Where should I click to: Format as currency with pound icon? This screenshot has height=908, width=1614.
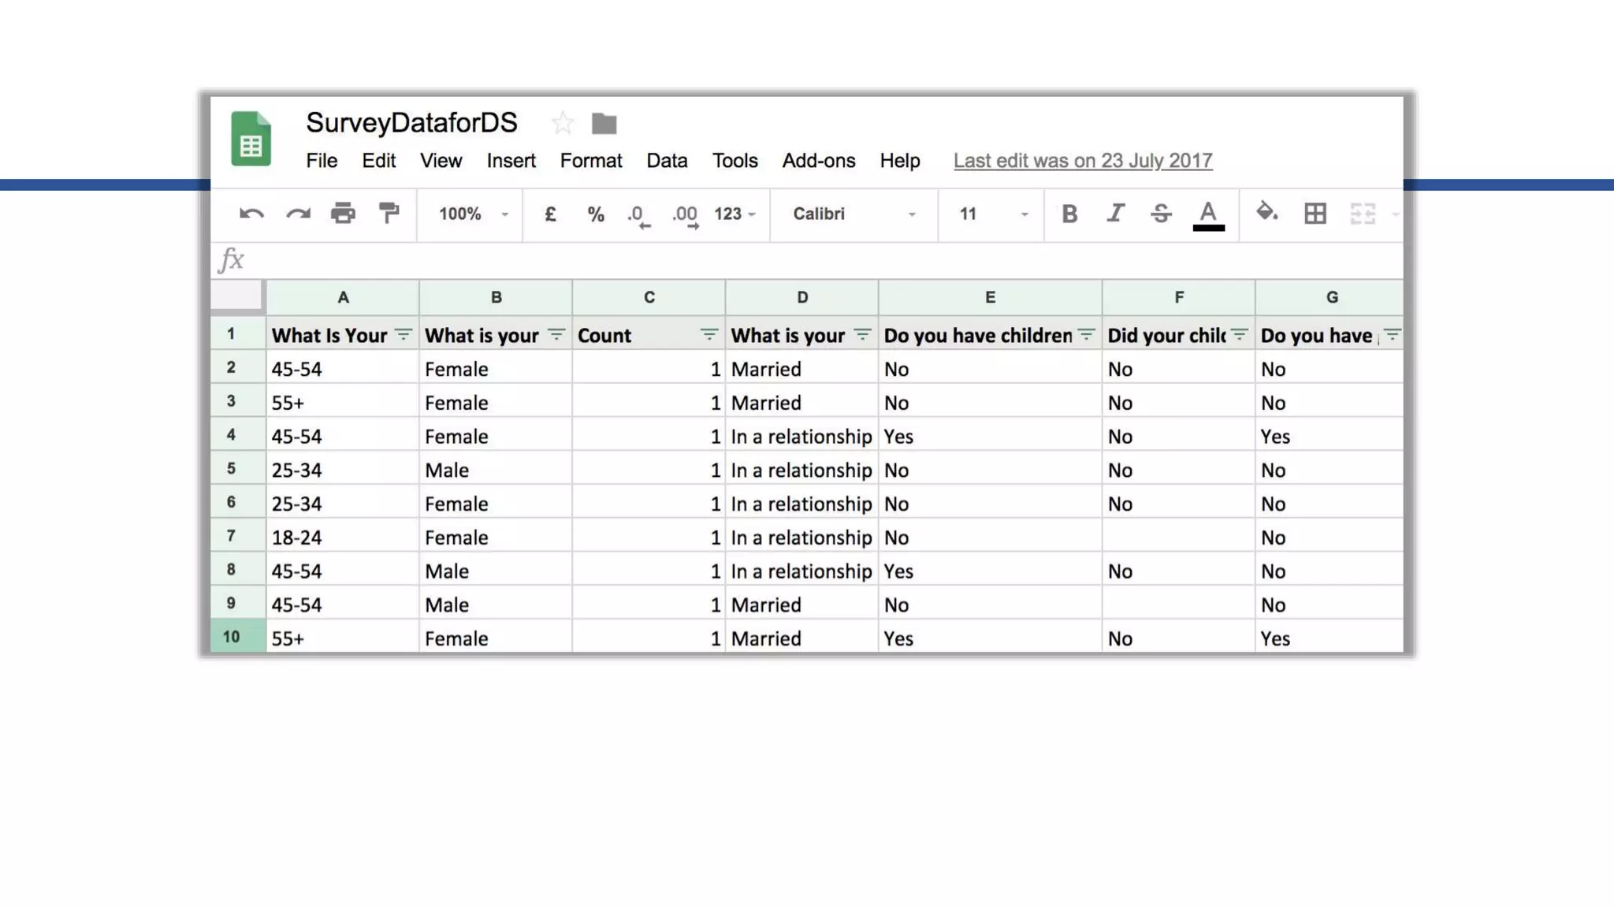[x=550, y=214]
